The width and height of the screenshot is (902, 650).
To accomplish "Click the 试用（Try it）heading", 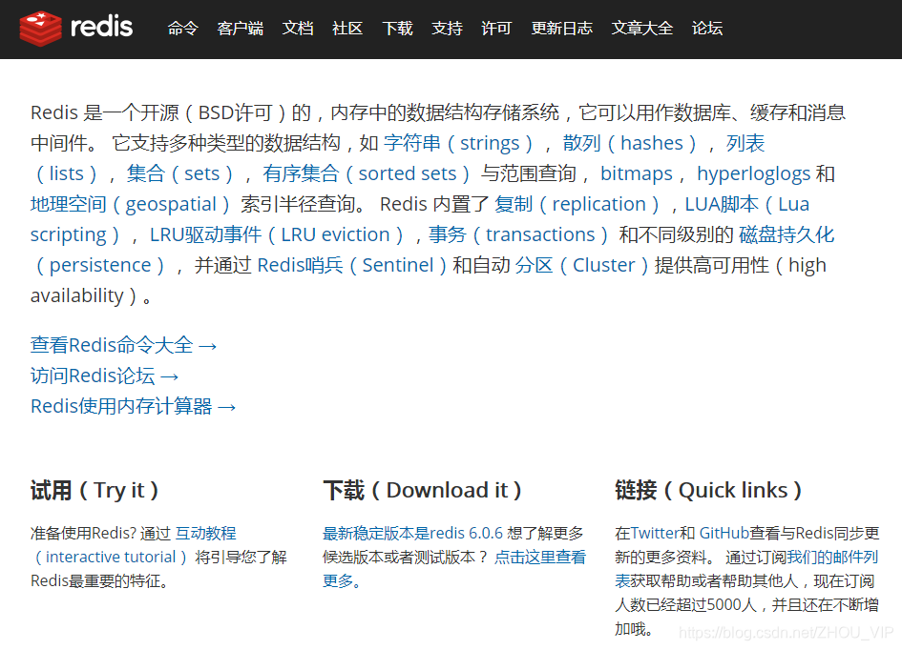I will (x=94, y=491).
